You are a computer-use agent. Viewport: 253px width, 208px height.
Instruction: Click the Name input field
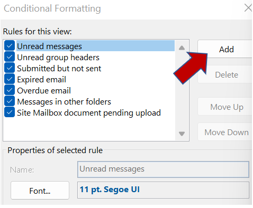163,169
